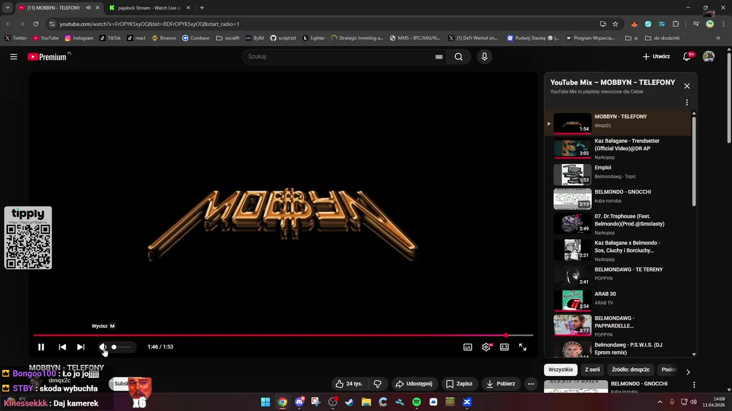Close the YouTube Mix playlist panel

[687, 86]
